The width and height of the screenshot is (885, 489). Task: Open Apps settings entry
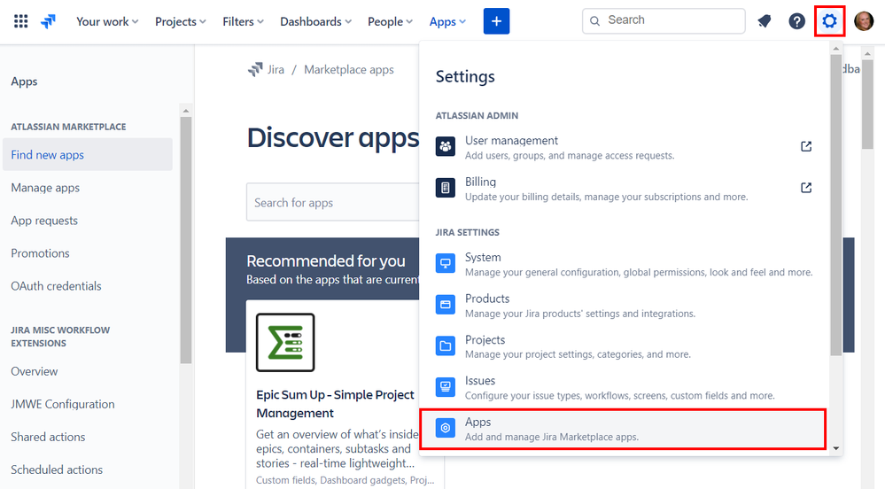point(623,429)
